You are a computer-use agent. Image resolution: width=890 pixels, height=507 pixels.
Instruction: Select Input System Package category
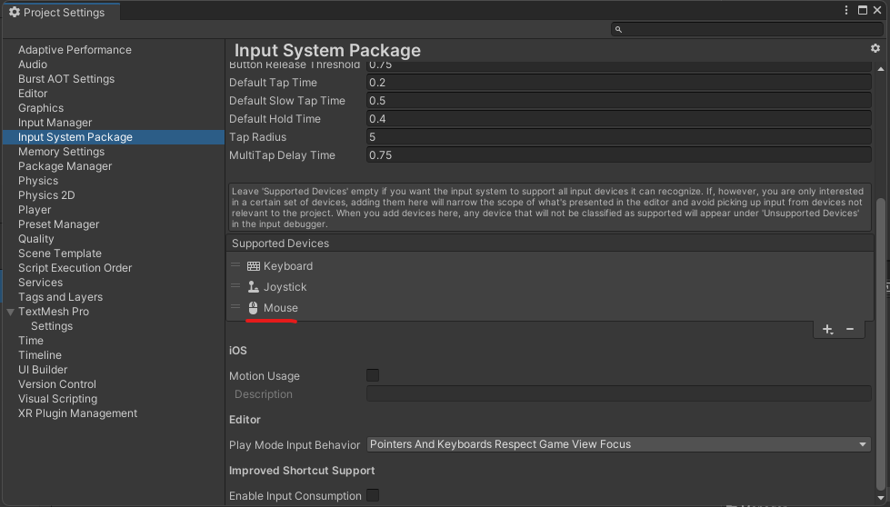tap(114, 137)
